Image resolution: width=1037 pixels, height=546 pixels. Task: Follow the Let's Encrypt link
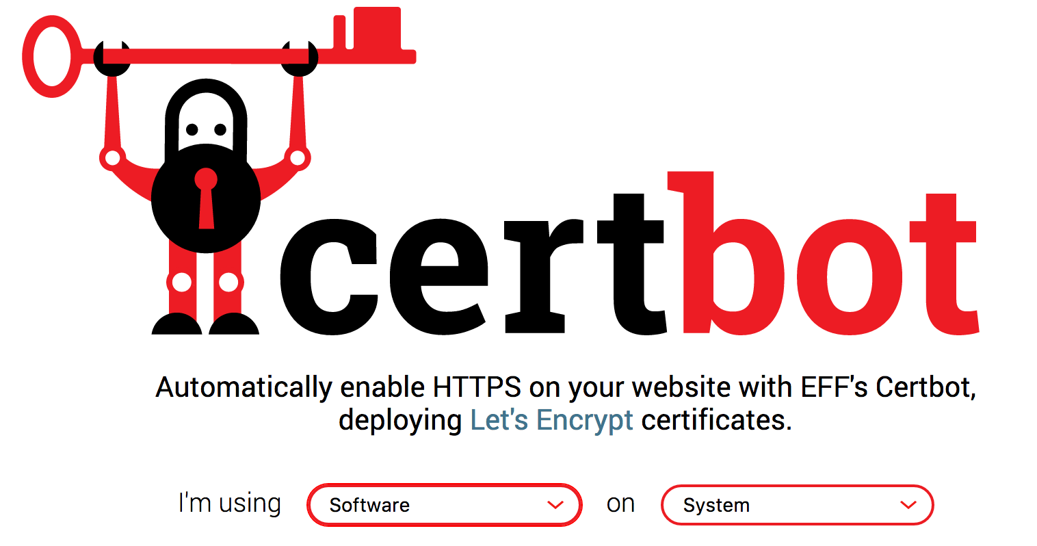(x=551, y=420)
